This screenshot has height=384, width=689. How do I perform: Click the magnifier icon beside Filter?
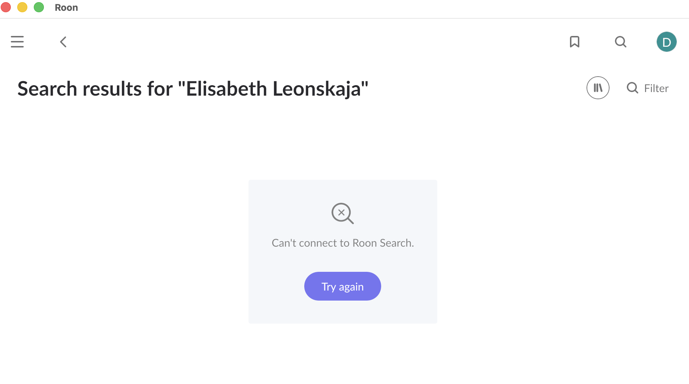pos(632,88)
